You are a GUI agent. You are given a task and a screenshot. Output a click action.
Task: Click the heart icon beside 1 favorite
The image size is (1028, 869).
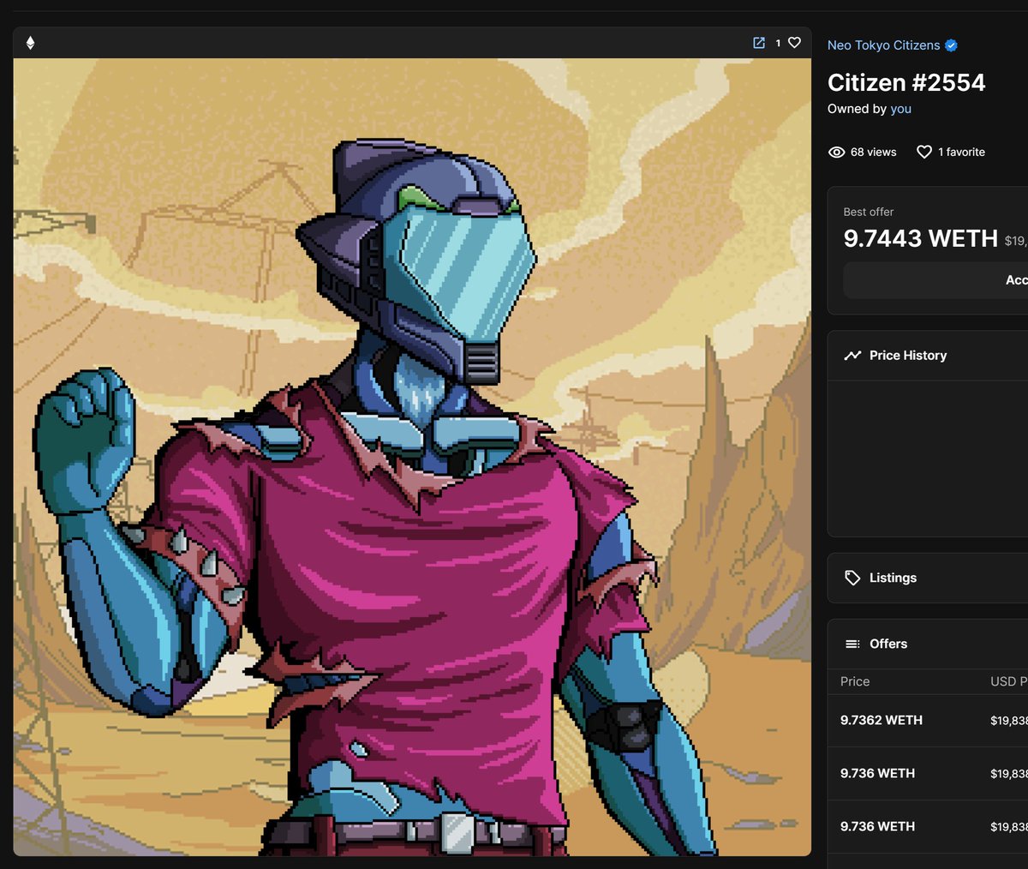tap(923, 153)
